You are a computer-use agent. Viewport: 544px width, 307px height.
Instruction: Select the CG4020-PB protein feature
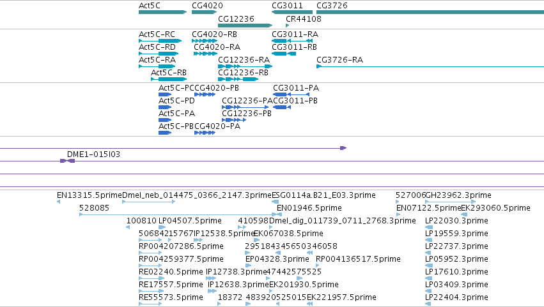click(205, 94)
